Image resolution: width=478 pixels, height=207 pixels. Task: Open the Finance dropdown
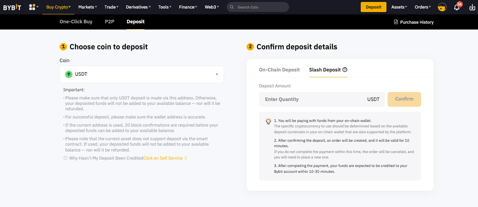coord(188,7)
